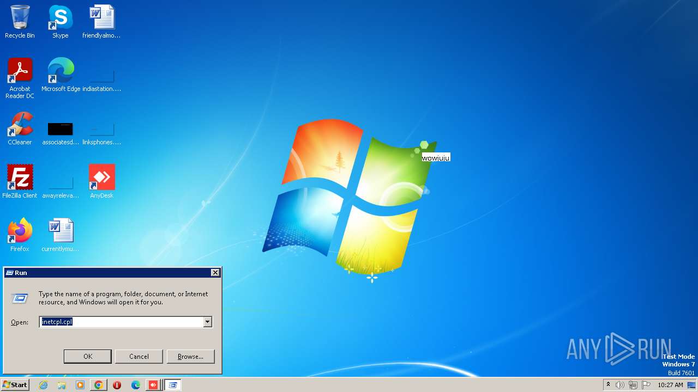
Task: Select the FileZilla Client shortcut
Action: [20, 182]
